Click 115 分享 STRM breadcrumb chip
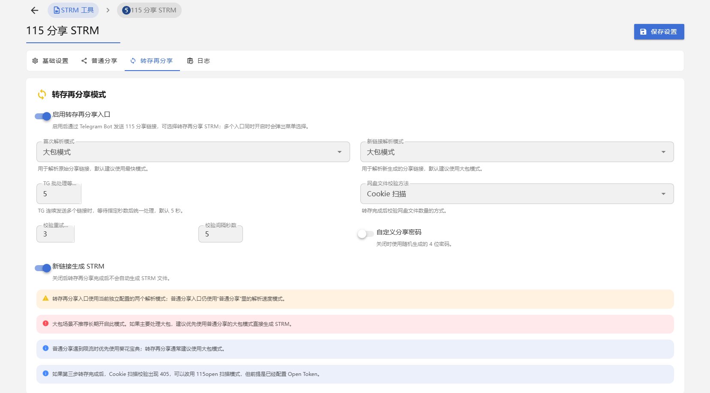This screenshot has width=710, height=393. 149,10
